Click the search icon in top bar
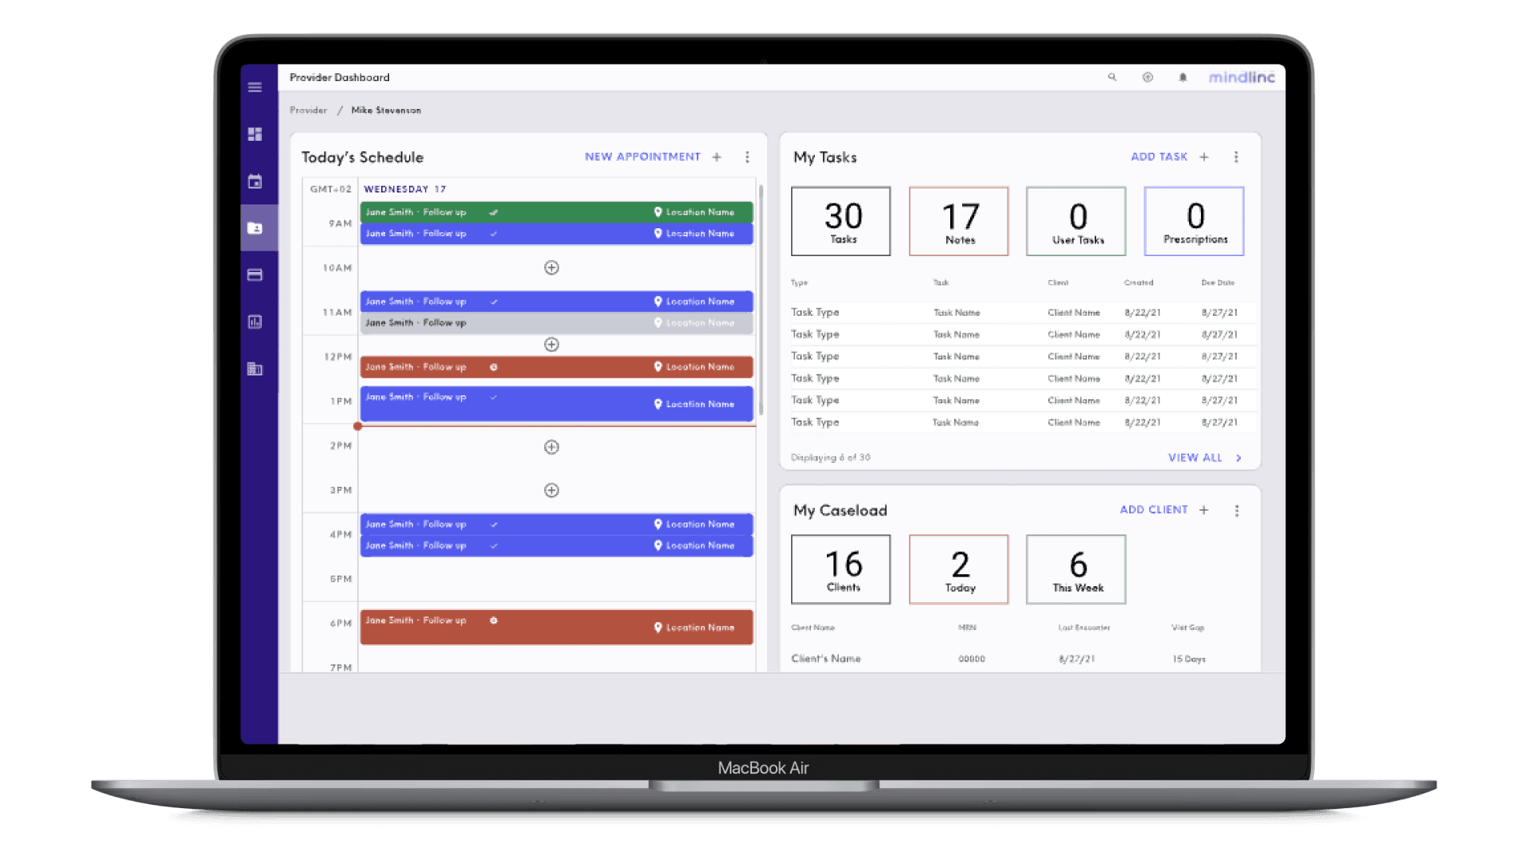This screenshot has width=1528, height=859. coord(1112,77)
